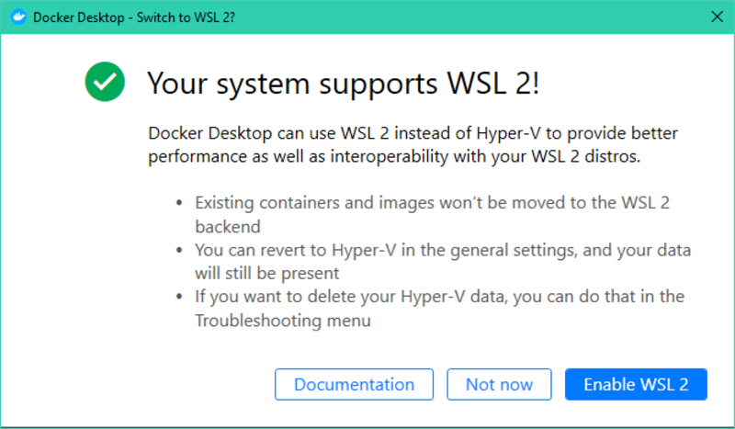Close the Switch to WSL 2 dialog
Image resolution: width=735 pixels, height=429 pixels.
717,17
